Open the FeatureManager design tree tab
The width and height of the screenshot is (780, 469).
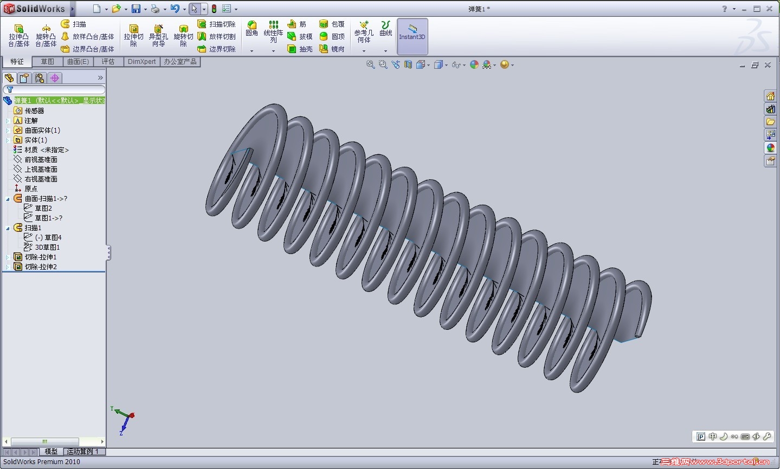(x=9, y=78)
